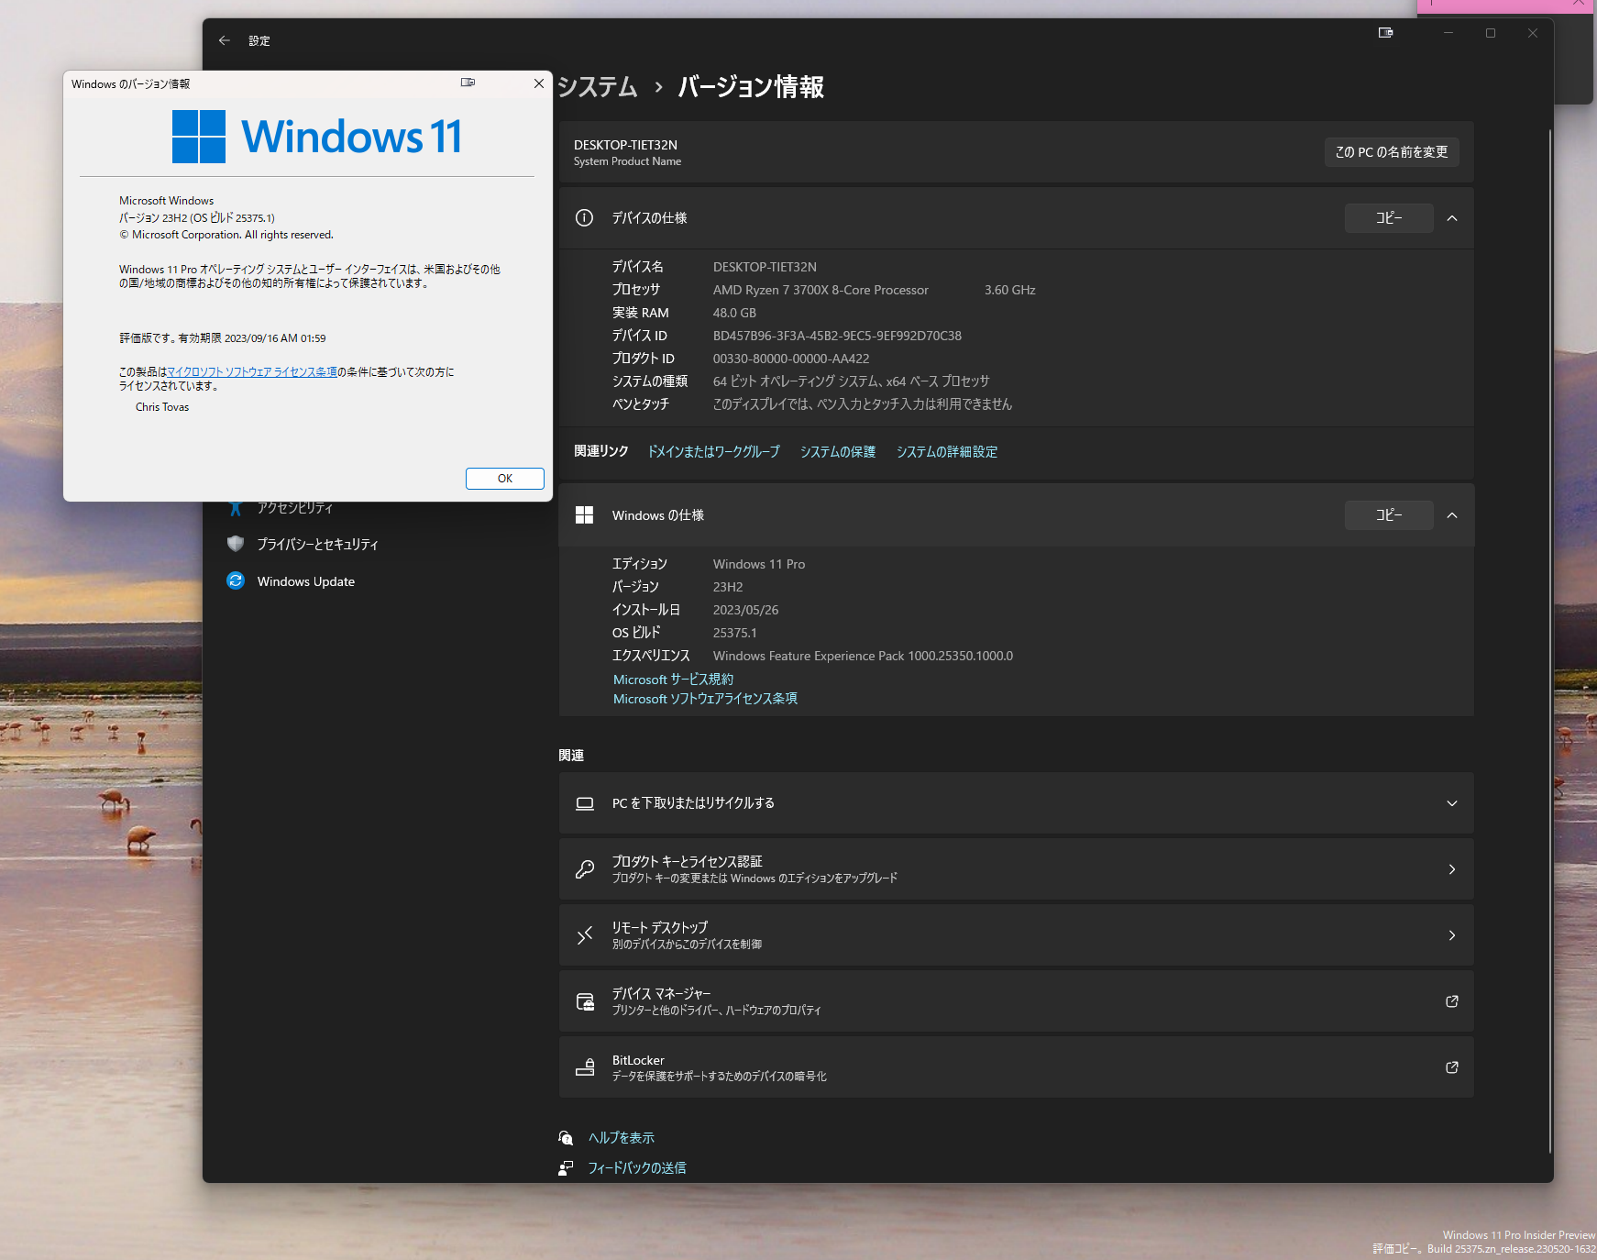Open フィードバックの送信 link
This screenshot has width=1597, height=1260.
637,1168
